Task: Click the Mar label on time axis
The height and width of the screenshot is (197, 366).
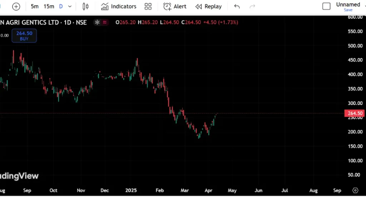Action: tap(185, 190)
